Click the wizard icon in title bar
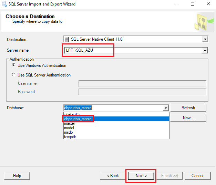Image resolution: width=216 pixels, height=185 pixels. (4, 4)
